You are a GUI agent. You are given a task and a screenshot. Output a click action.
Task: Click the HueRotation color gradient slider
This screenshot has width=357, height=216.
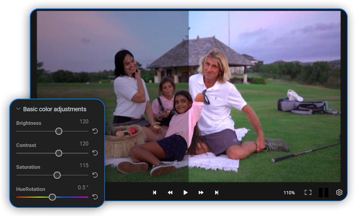(52, 197)
